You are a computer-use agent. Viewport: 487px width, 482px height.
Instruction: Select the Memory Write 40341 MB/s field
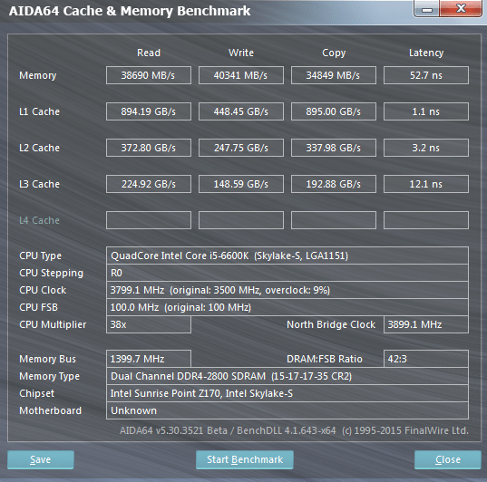pos(241,75)
